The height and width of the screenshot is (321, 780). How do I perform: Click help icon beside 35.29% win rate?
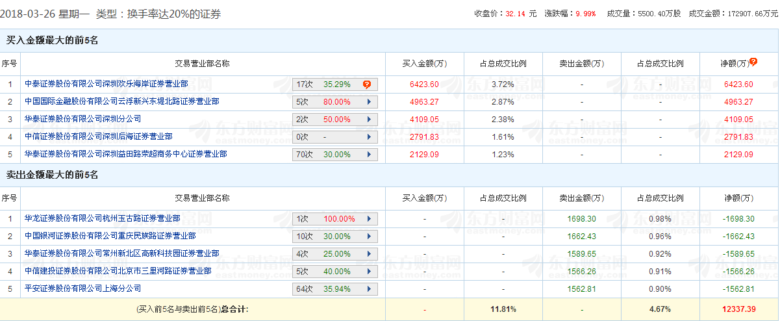point(367,84)
